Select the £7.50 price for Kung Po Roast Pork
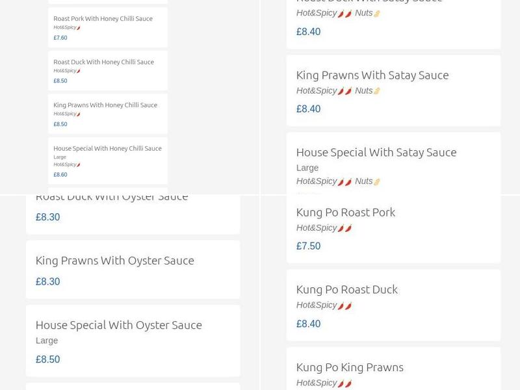520x390 pixels. [x=308, y=246]
